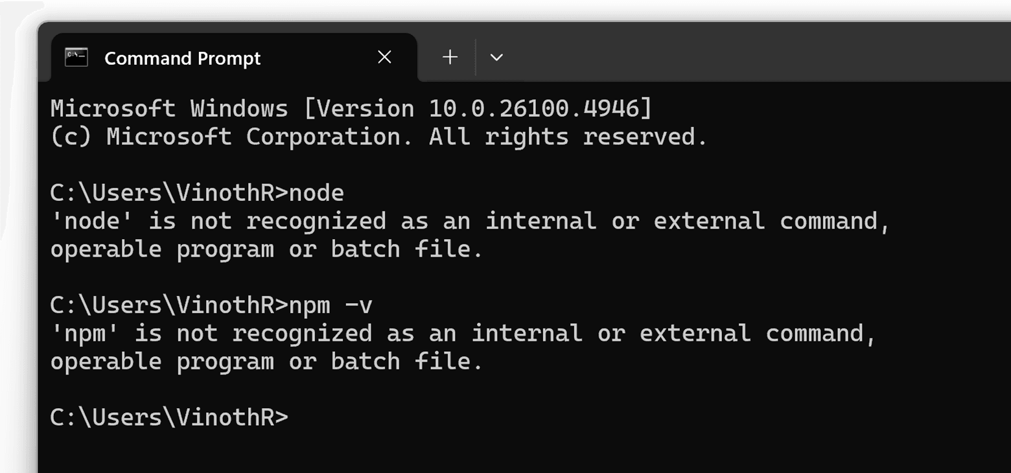
Task: Select the Windows version text line
Action: coord(350,108)
